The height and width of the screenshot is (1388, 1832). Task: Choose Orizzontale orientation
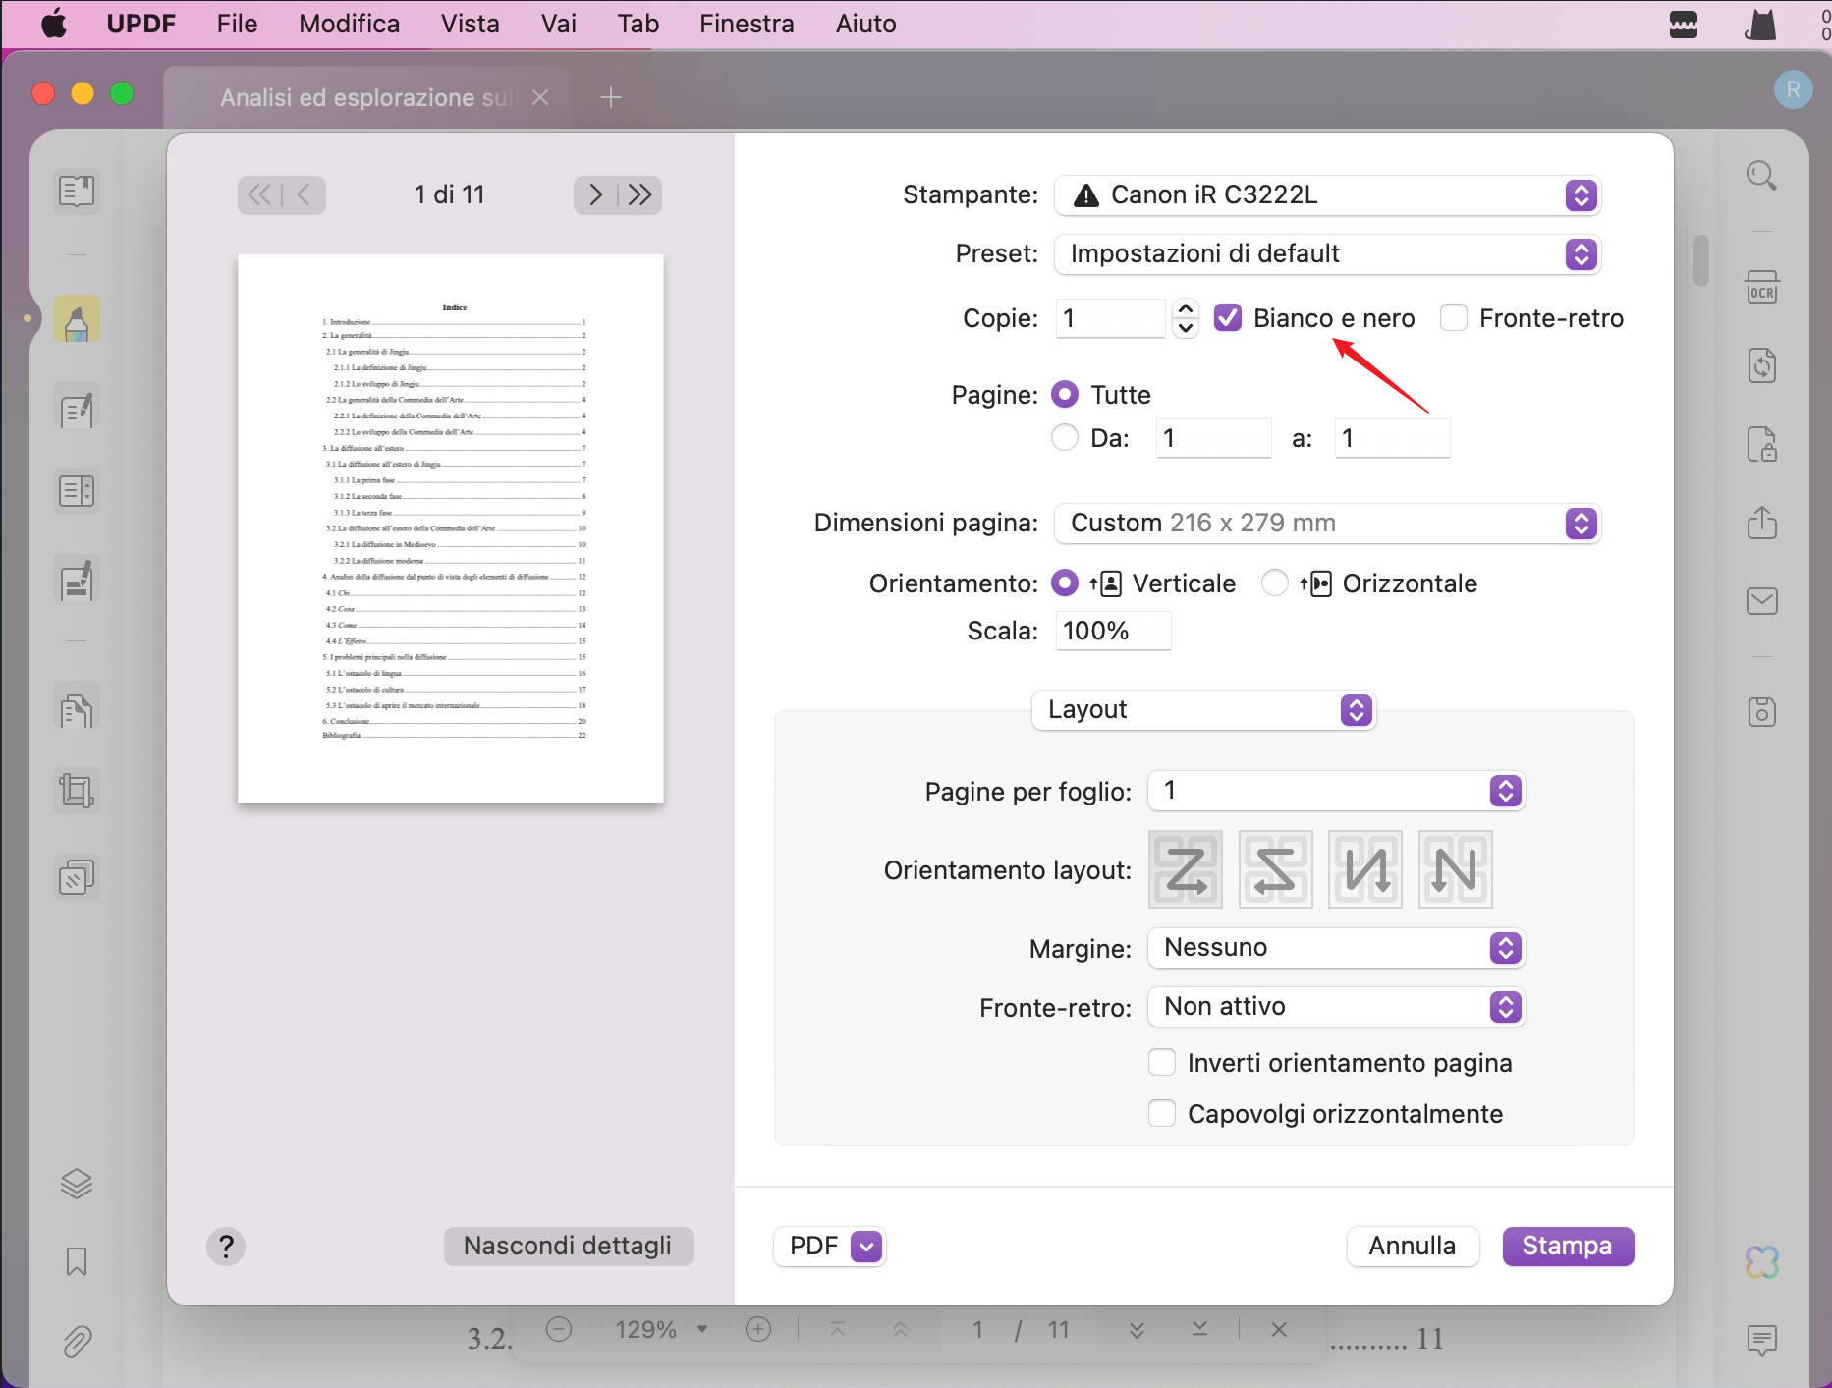(1275, 583)
